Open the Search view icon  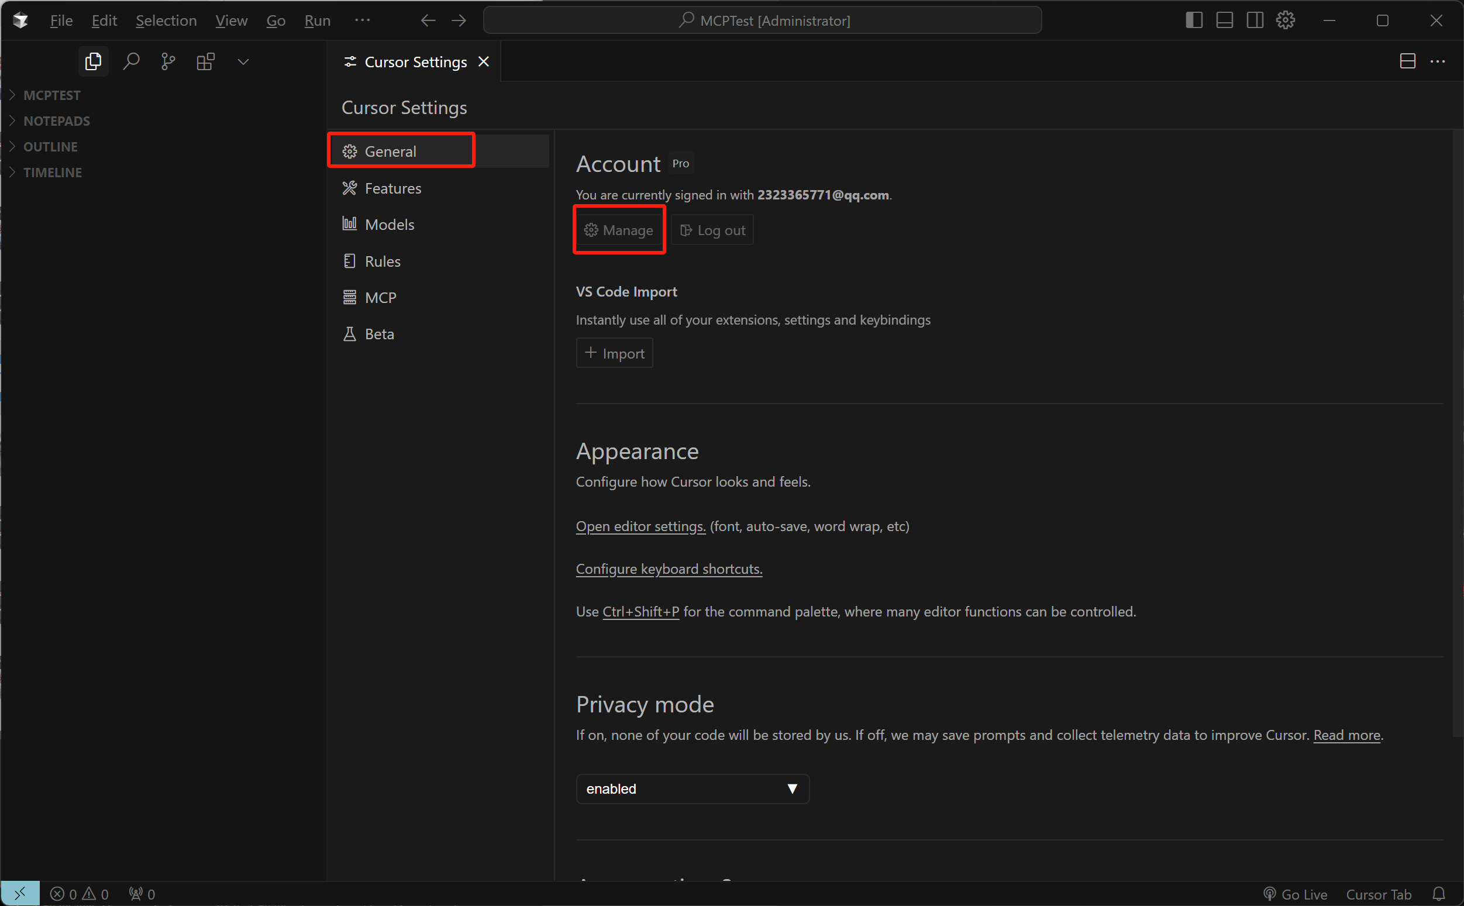click(x=131, y=62)
